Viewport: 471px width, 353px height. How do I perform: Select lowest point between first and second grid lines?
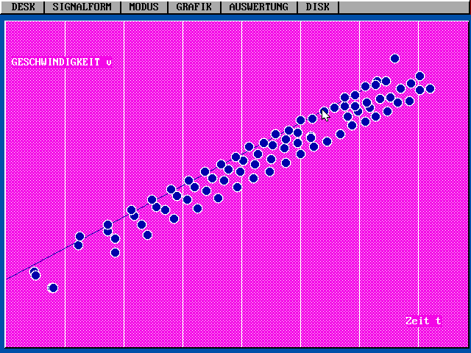(115, 252)
